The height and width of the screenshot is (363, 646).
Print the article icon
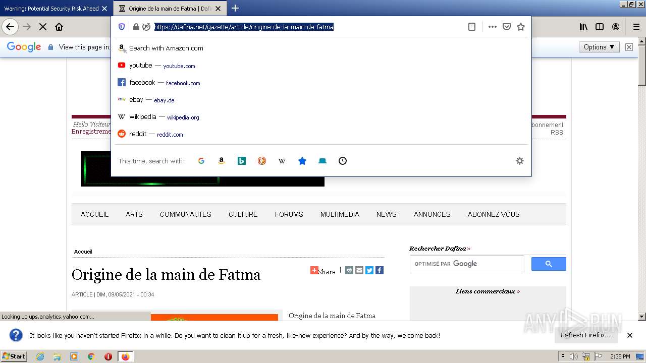(x=349, y=270)
